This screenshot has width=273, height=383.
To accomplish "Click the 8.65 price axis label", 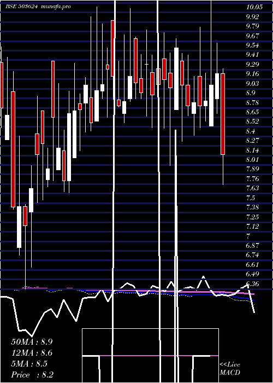I will pyautogui.click(x=252, y=112).
